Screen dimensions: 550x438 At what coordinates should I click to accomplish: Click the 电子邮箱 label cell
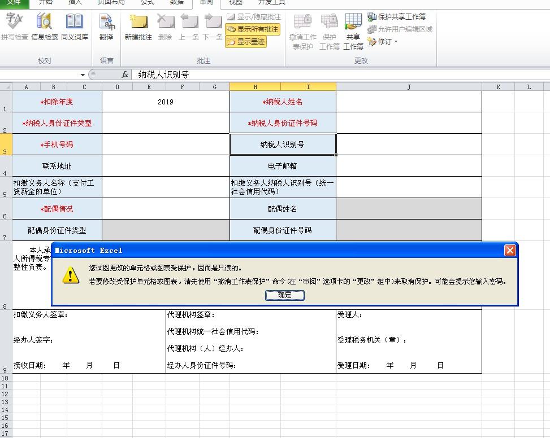[283, 165]
